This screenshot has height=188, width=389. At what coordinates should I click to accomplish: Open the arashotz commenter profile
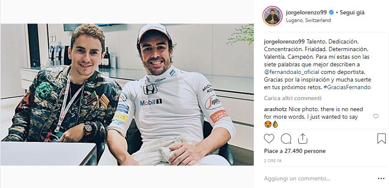pos(275,109)
